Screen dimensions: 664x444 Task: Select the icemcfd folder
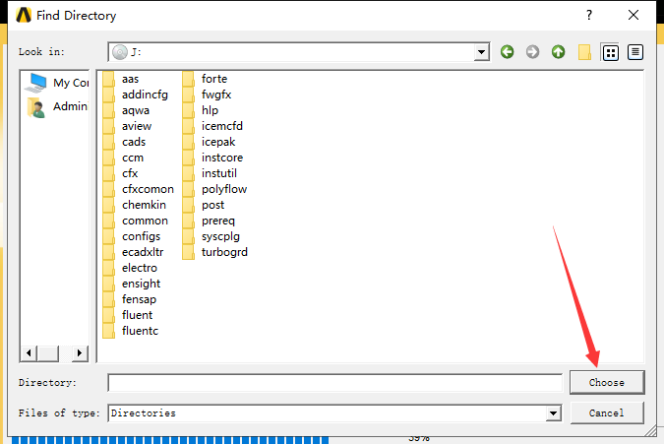(212, 126)
